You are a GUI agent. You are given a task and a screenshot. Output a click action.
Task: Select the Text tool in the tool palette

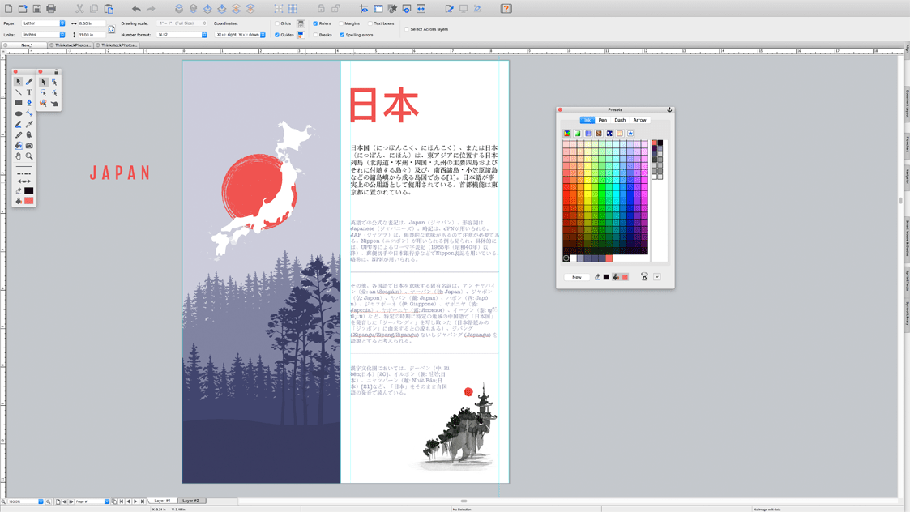pos(29,92)
